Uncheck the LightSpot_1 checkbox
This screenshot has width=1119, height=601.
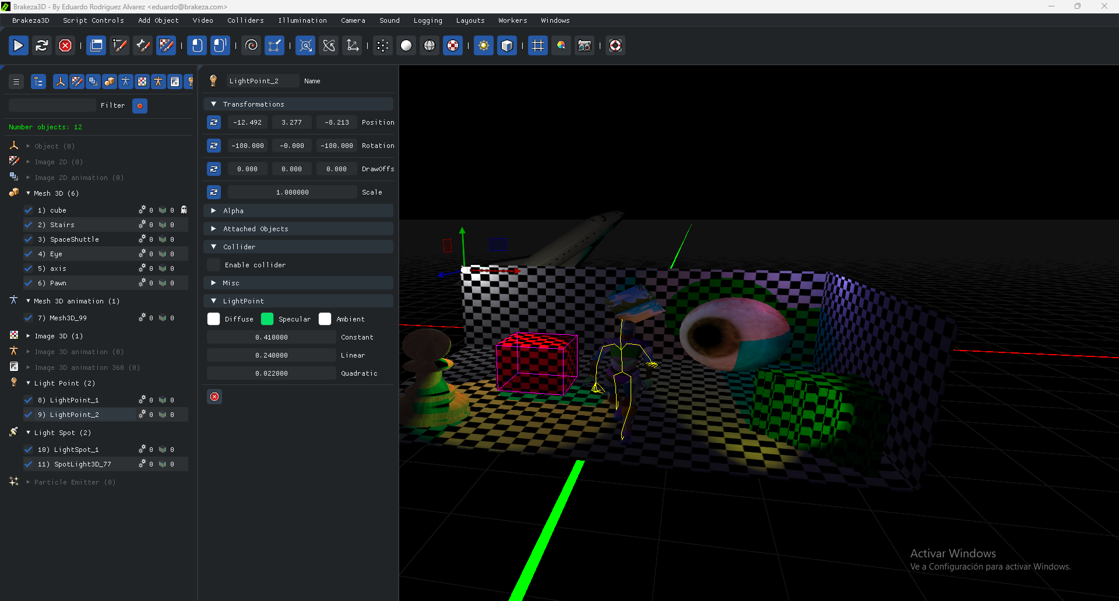pyautogui.click(x=28, y=450)
